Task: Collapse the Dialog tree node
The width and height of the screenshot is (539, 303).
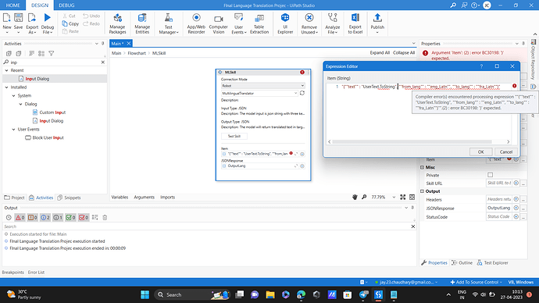Action: pyautogui.click(x=20, y=104)
